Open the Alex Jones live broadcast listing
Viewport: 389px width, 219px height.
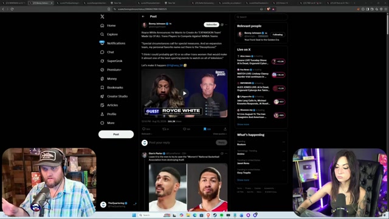tap(261, 60)
